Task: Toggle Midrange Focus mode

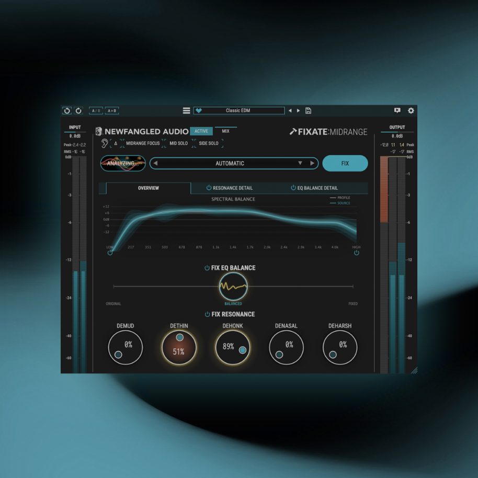Action: coord(143,143)
